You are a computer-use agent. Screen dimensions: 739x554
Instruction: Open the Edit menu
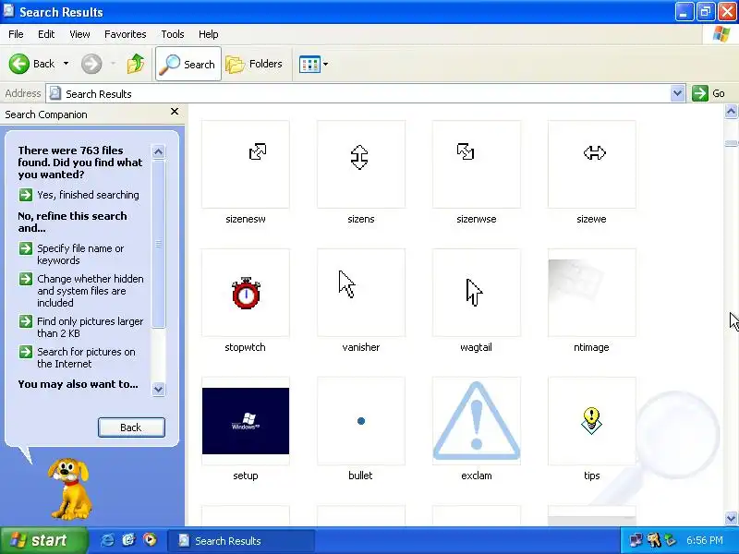point(46,34)
